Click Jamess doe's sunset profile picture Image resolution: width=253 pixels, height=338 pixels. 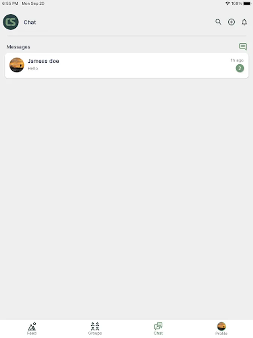tap(17, 65)
